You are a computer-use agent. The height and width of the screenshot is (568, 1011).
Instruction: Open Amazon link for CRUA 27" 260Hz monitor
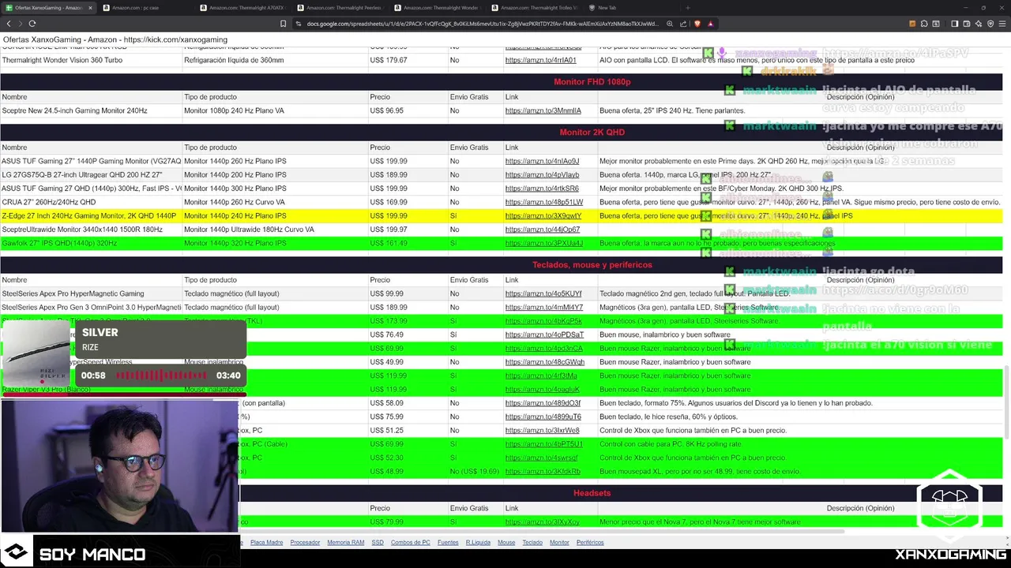coord(544,202)
